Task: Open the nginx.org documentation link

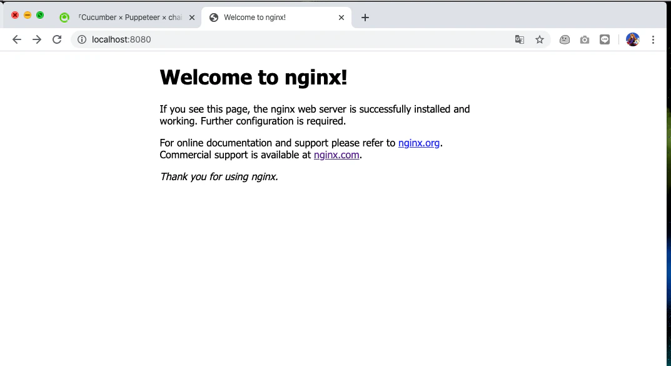Action: [x=419, y=143]
